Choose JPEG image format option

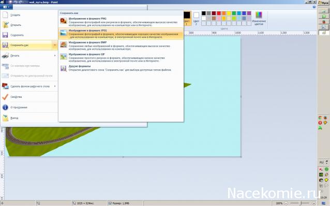pyautogui.click(x=121, y=34)
